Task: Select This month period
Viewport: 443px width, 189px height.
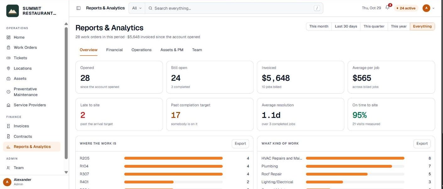Action: pos(319,26)
